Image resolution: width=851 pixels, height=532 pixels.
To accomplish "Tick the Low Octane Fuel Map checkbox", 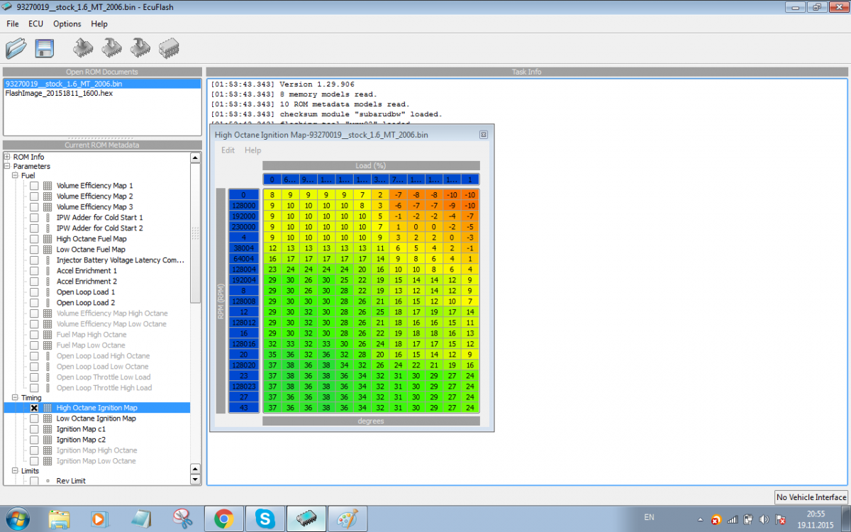I will 34,250.
